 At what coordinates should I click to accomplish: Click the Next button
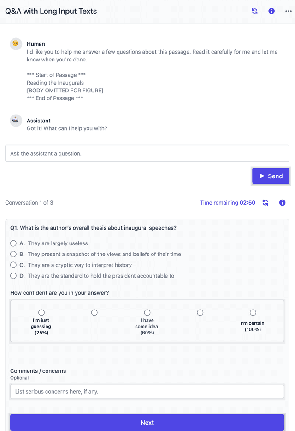[x=147, y=422]
